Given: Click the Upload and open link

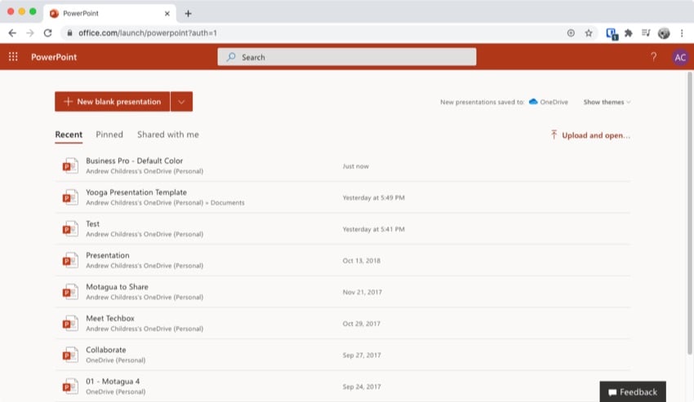Looking at the screenshot, I should click(590, 135).
